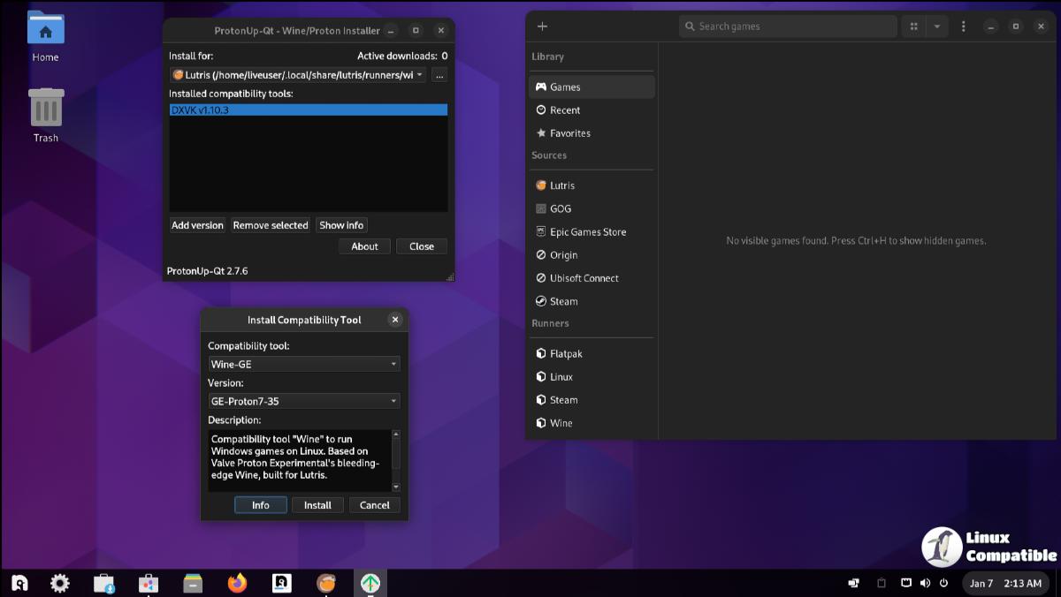Click the volume icon in system tray

(925, 583)
